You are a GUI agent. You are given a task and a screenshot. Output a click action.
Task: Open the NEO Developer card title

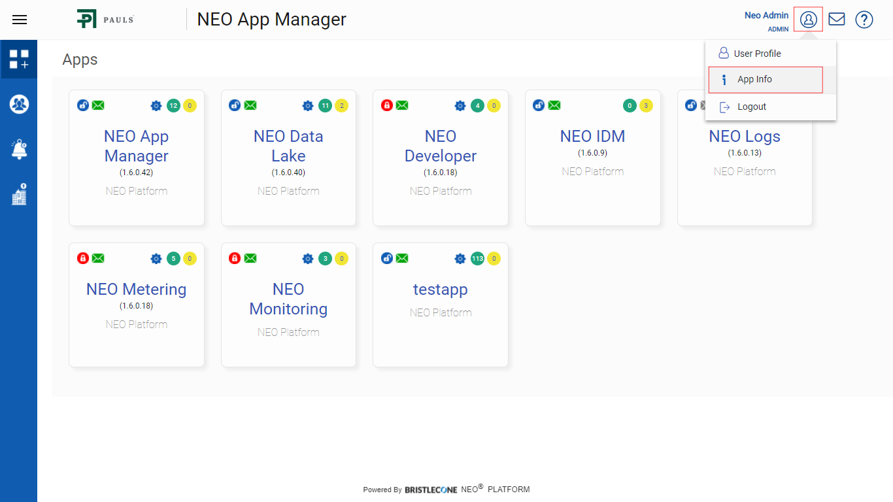coord(441,146)
